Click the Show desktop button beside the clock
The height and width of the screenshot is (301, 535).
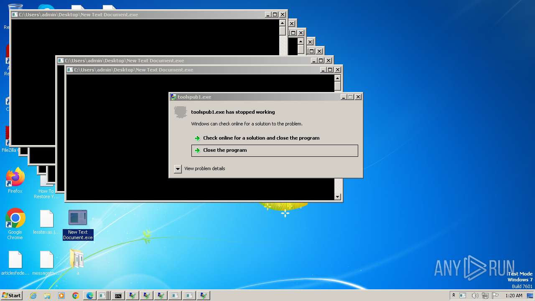click(531, 296)
